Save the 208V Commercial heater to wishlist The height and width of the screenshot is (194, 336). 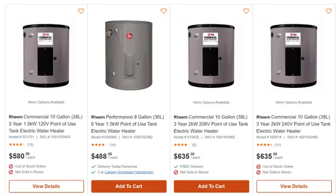click(246, 11)
